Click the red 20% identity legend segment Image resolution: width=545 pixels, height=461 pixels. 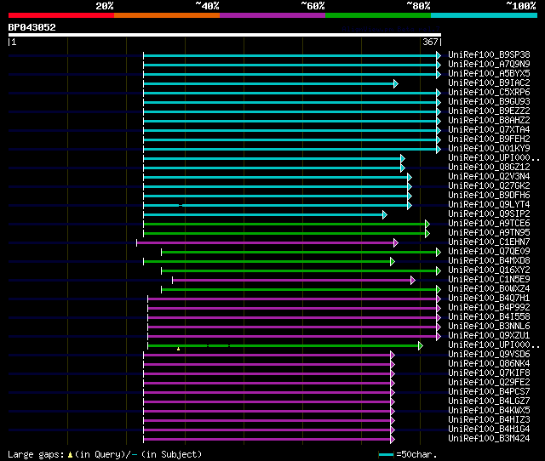pyautogui.click(x=61, y=15)
